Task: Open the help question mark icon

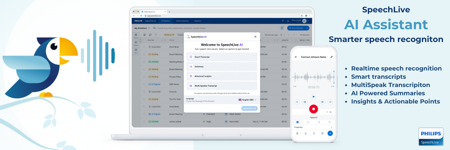Action: [283, 21]
